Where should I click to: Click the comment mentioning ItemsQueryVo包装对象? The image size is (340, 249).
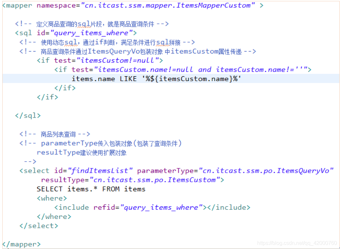pos(138,52)
